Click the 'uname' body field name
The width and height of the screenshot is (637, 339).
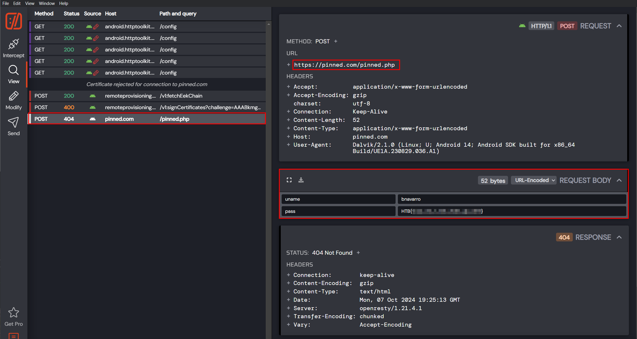pyautogui.click(x=338, y=199)
